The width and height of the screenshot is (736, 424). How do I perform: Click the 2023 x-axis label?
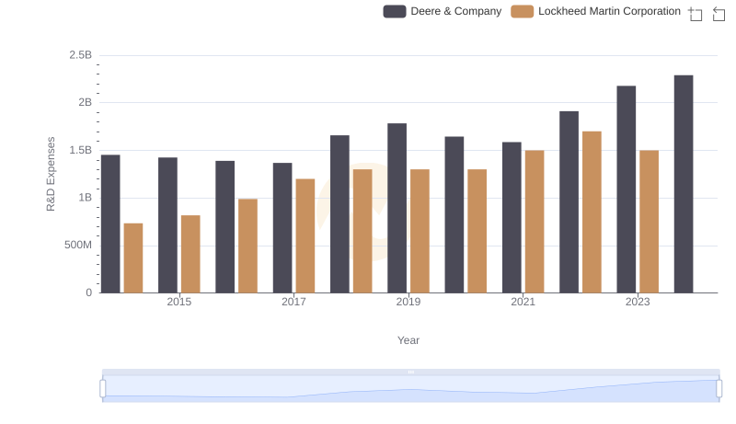click(638, 302)
